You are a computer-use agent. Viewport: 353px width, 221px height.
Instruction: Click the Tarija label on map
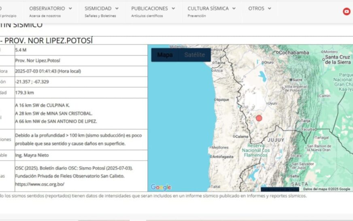[x=306, y=121]
